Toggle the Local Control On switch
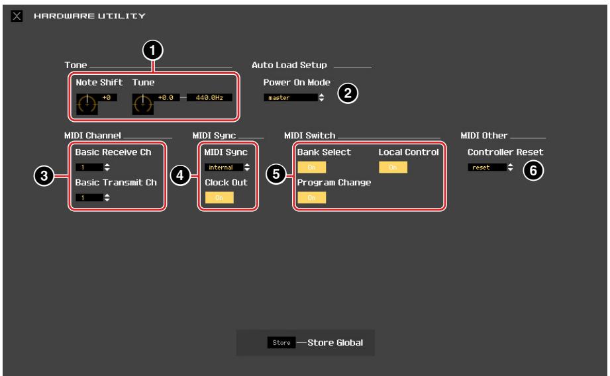610x376 pixels. click(x=393, y=167)
